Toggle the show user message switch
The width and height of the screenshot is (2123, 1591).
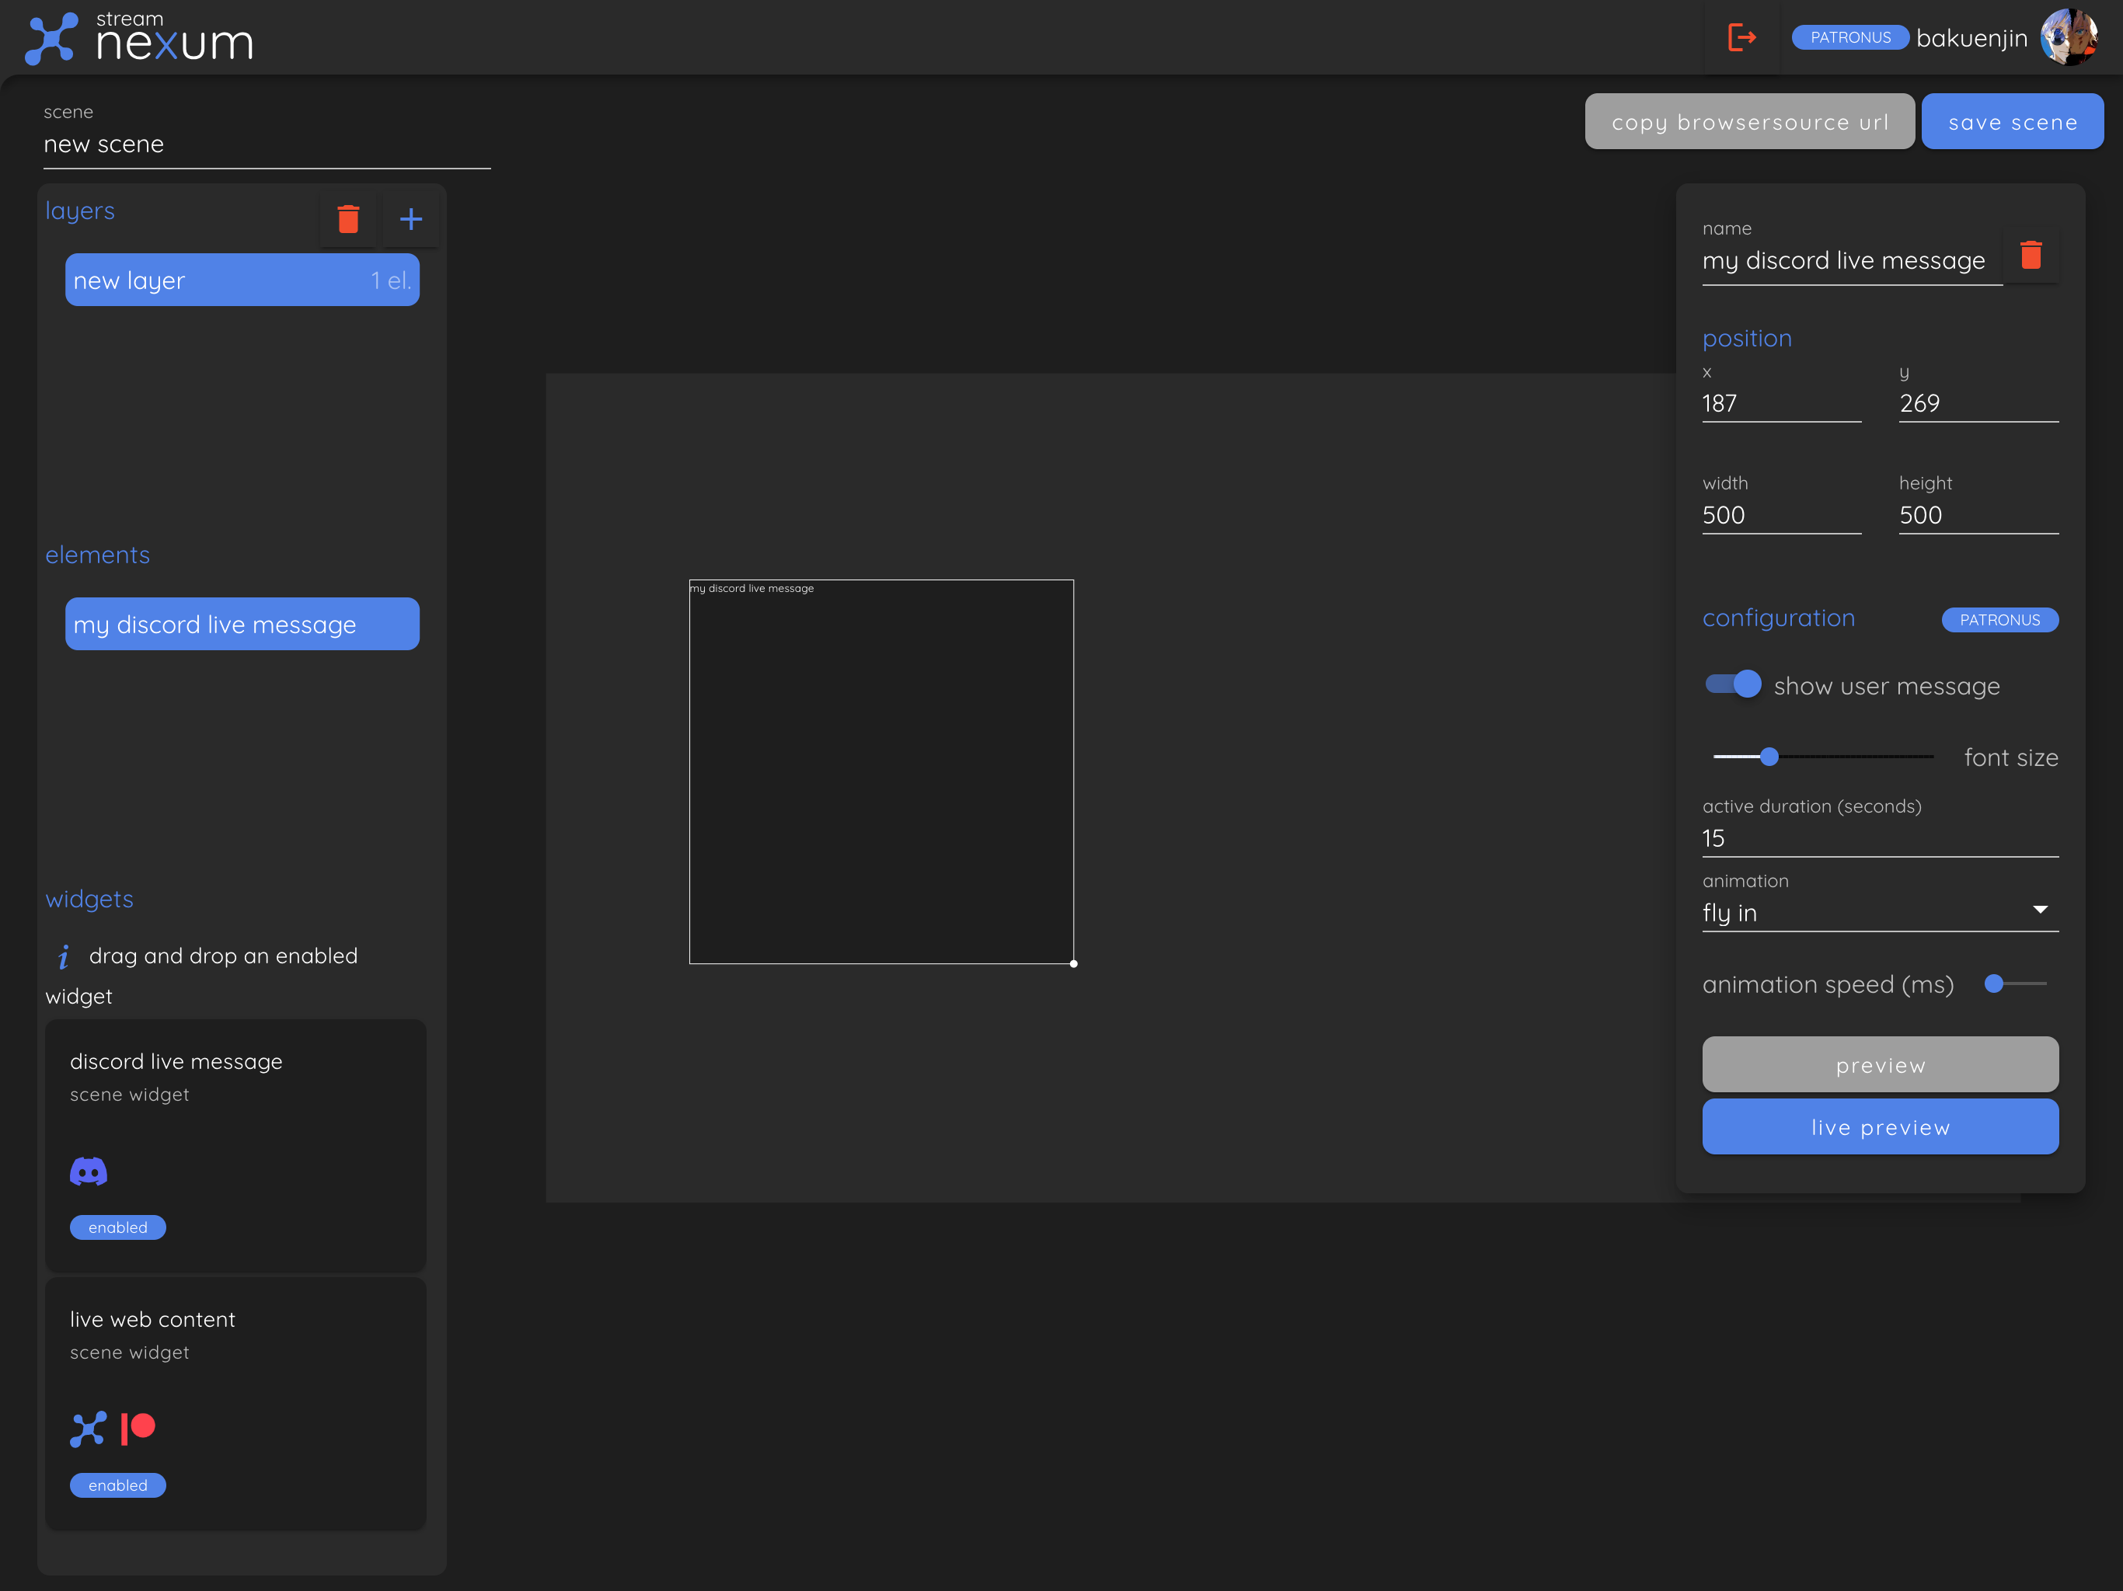(x=1732, y=684)
